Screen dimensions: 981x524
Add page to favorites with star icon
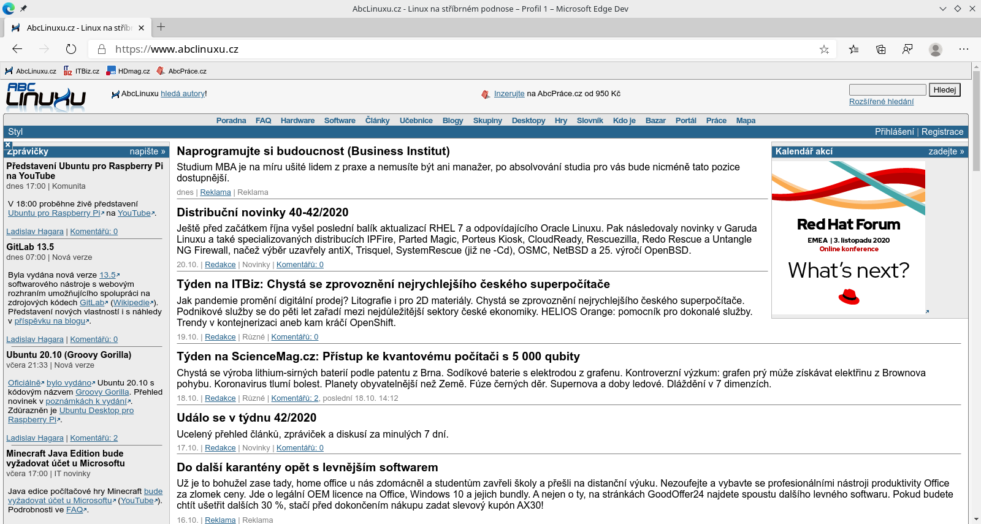pos(824,49)
